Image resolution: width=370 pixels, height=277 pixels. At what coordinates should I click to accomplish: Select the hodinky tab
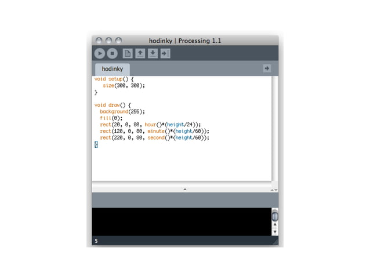pos(113,69)
